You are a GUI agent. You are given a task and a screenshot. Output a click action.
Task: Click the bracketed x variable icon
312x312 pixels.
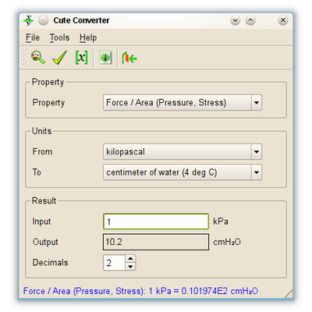pos(81,58)
